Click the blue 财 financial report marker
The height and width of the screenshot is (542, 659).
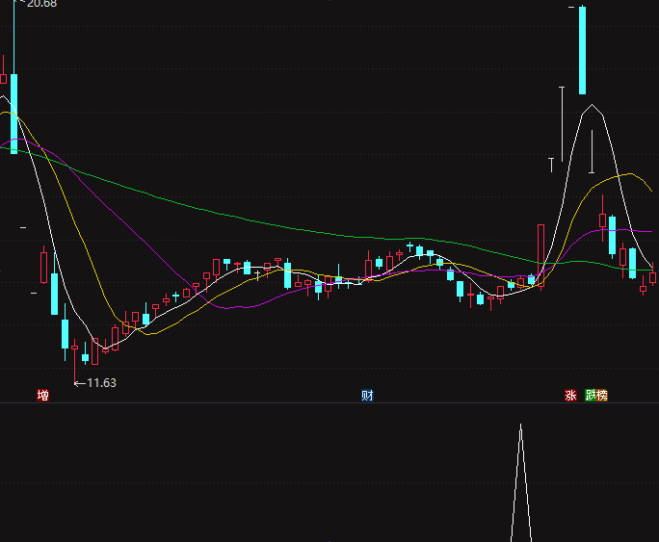point(367,395)
